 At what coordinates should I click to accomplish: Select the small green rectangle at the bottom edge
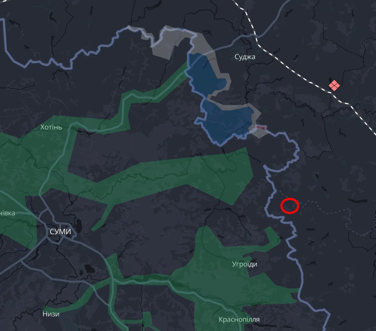[x=147, y=320]
